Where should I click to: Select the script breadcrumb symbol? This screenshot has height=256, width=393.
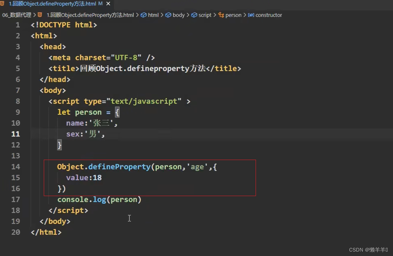(205, 15)
